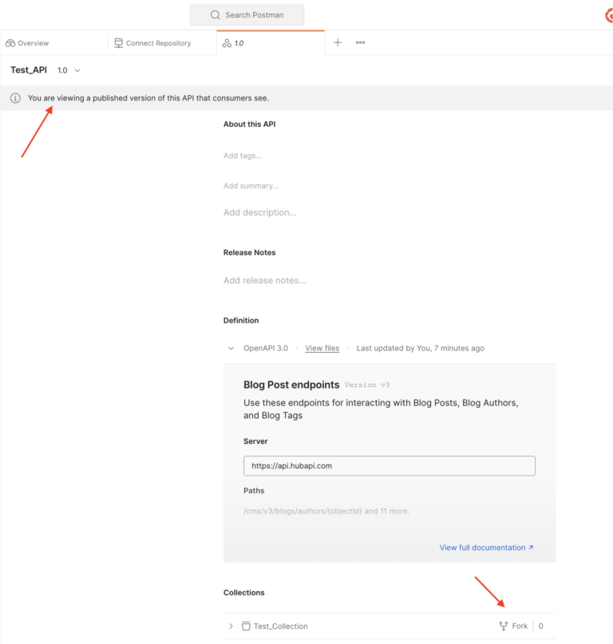
Task: Click the Test_Collection collection icon
Action: (x=246, y=626)
